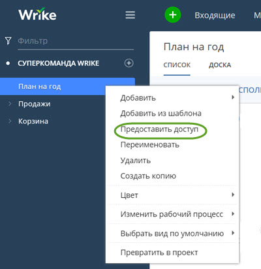Select Переименовать in the context menu
Image resolution: width=261 pixels, height=269 pixels.
pos(150,145)
